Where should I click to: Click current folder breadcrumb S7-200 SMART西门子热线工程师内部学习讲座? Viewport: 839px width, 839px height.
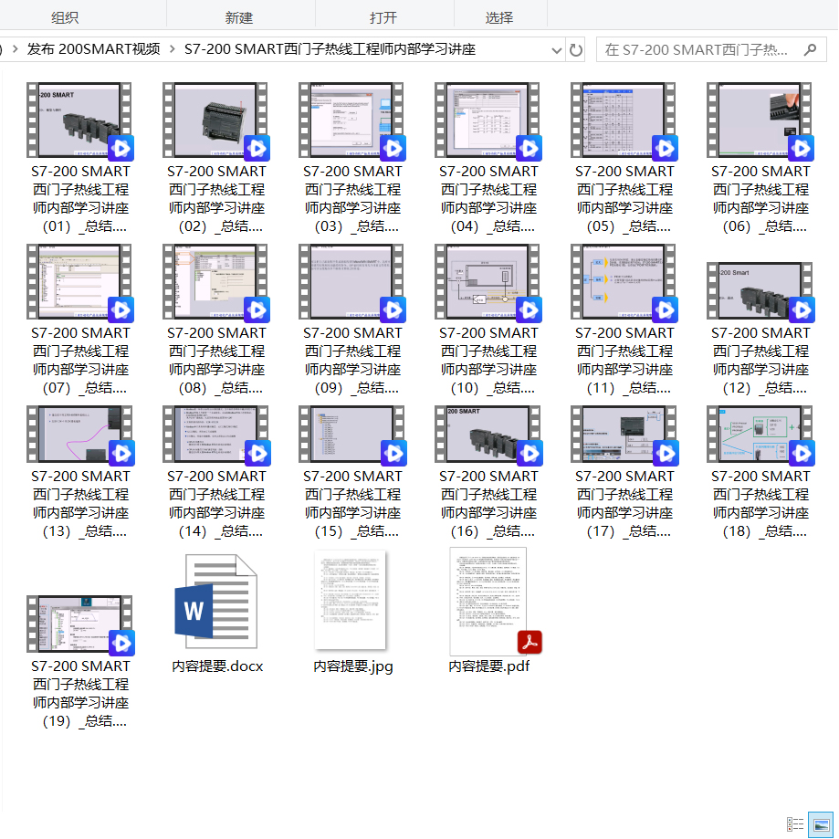(x=330, y=49)
